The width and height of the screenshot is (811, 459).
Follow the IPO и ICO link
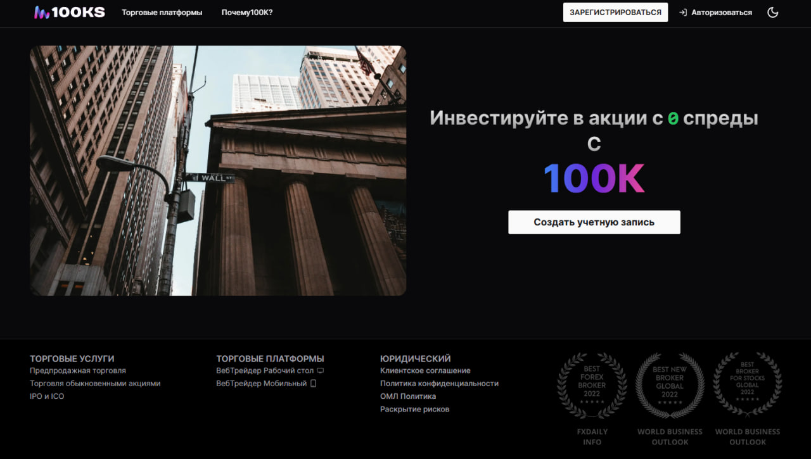click(47, 396)
